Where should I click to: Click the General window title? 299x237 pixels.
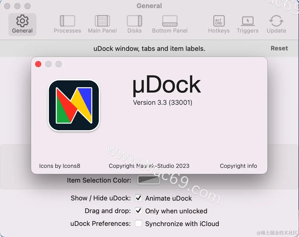pyautogui.click(x=149, y=6)
